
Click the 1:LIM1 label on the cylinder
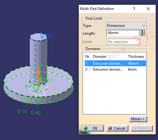(x=46, y=36)
